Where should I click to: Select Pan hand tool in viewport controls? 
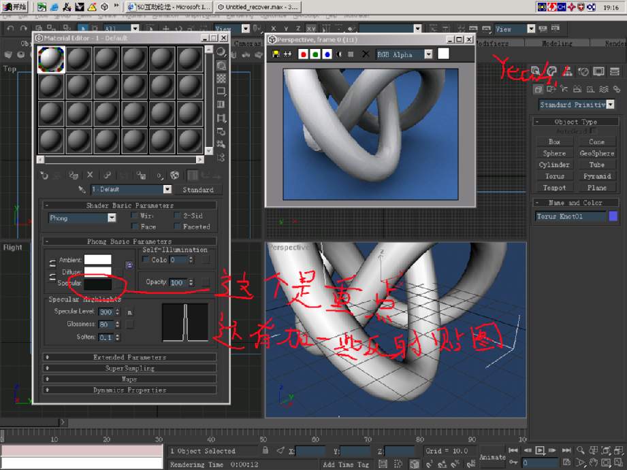coord(594,463)
